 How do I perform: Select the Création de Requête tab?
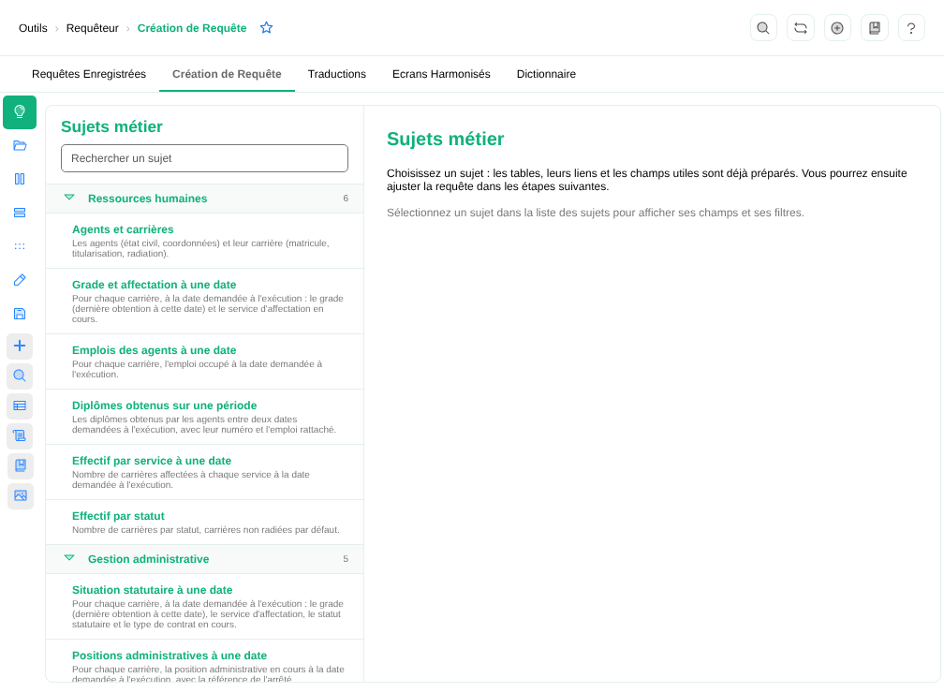(x=227, y=74)
